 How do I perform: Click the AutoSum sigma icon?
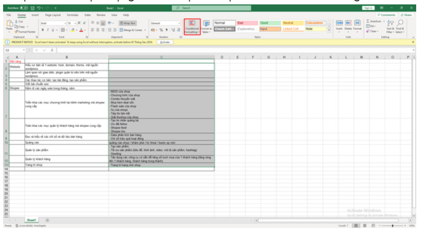pyautogui.click(x=369, y=21)
